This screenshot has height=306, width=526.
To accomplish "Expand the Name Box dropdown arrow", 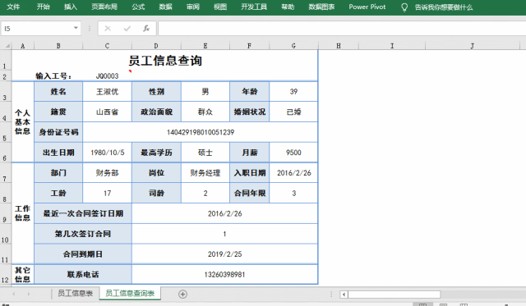I will coord(76,28).
